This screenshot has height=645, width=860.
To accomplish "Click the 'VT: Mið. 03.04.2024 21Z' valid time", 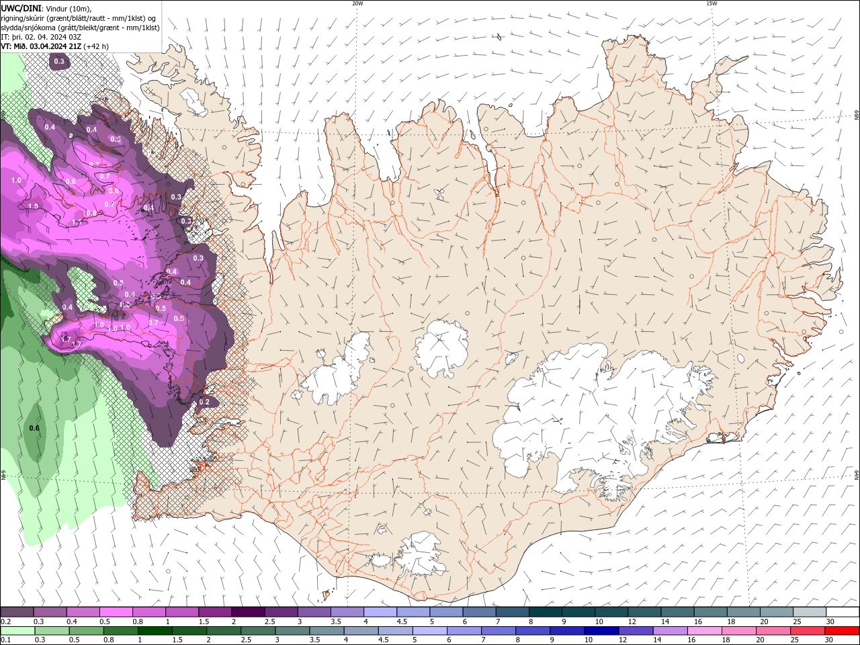I will click(41, 46).
